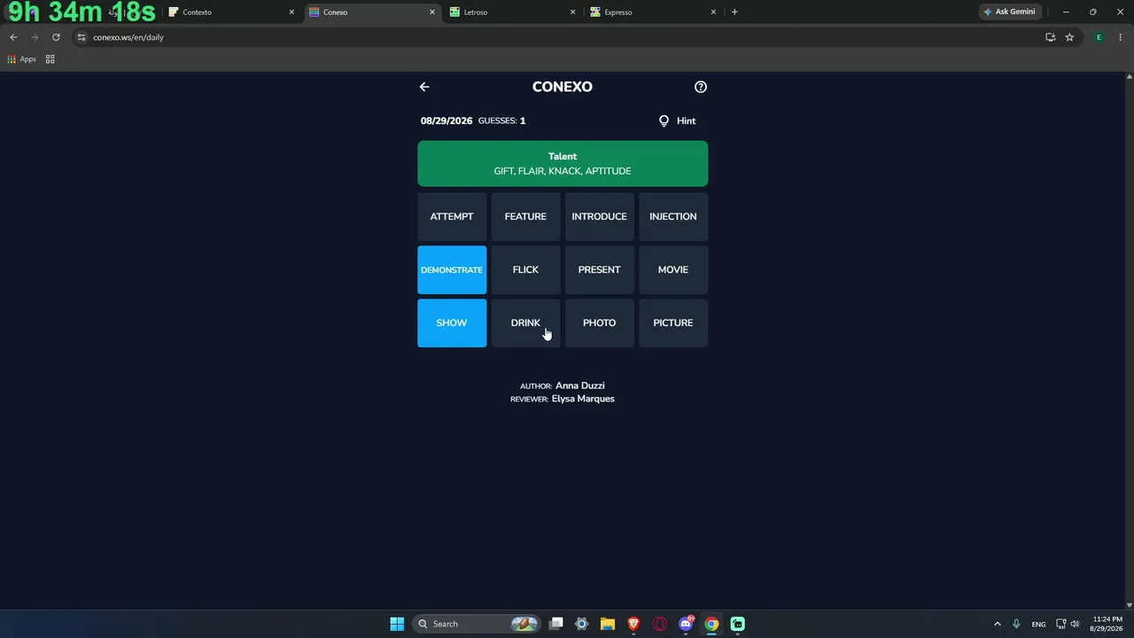Select the PRESENT word tile
The width and height of the screenshot is (1134, 638).
(599, 269)
